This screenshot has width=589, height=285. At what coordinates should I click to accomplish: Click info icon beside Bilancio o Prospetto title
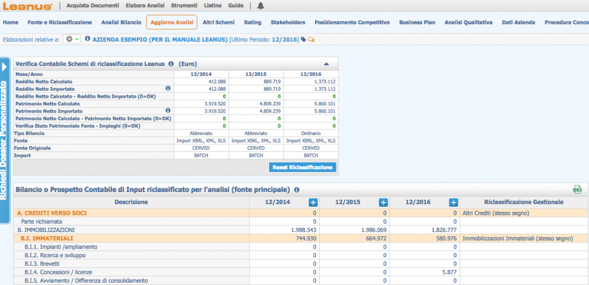point(297,190)
